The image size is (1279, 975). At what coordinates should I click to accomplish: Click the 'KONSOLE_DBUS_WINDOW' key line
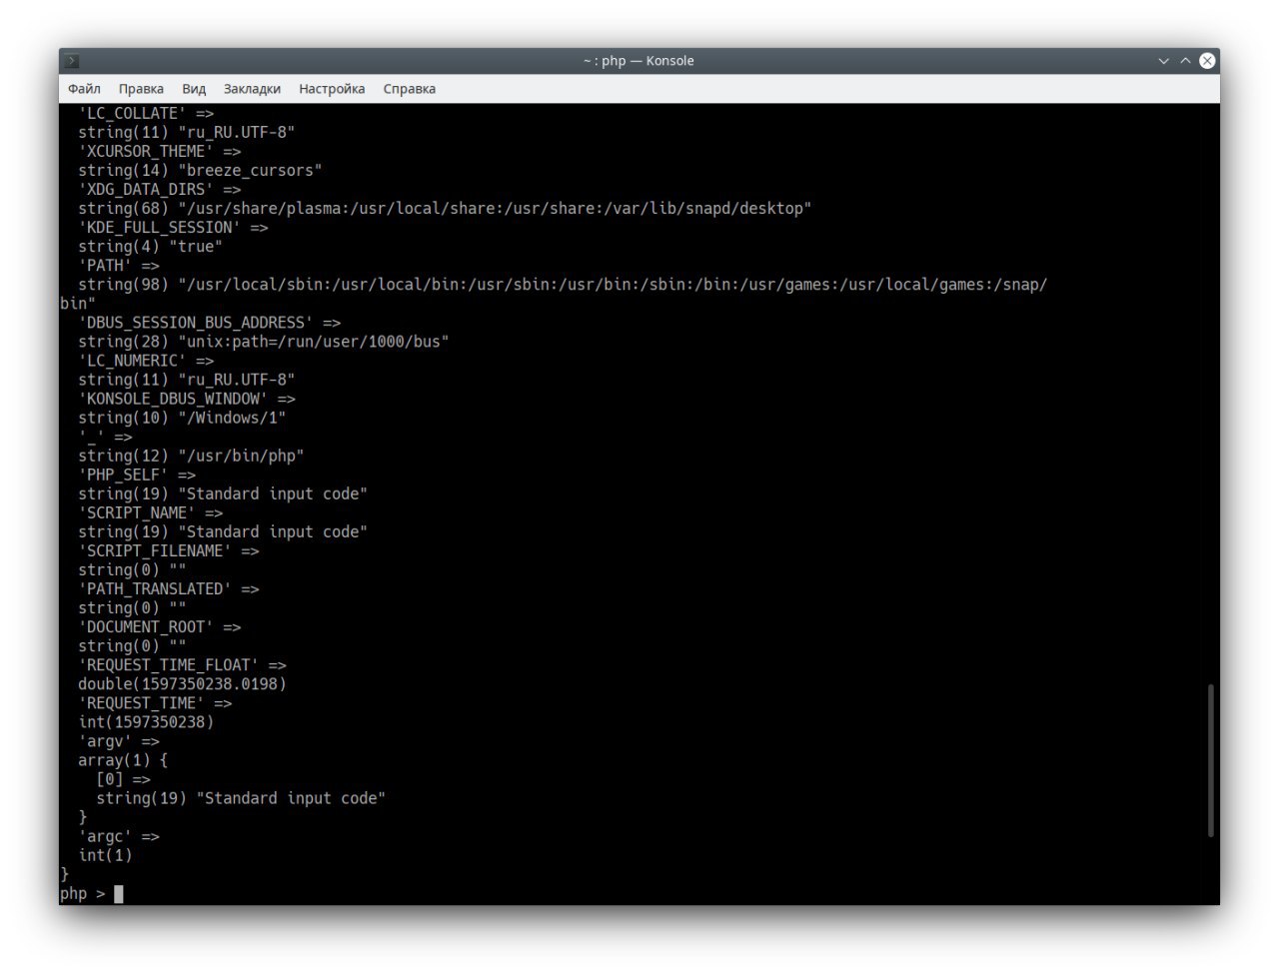[187, 399]
